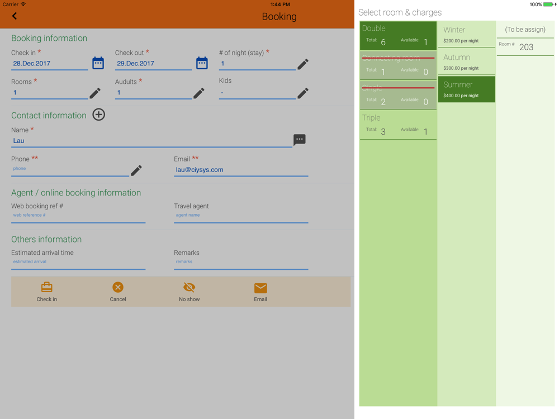Choose the Autumn $300.00 rate
This screenshot has width=559, height=419.
467,61
